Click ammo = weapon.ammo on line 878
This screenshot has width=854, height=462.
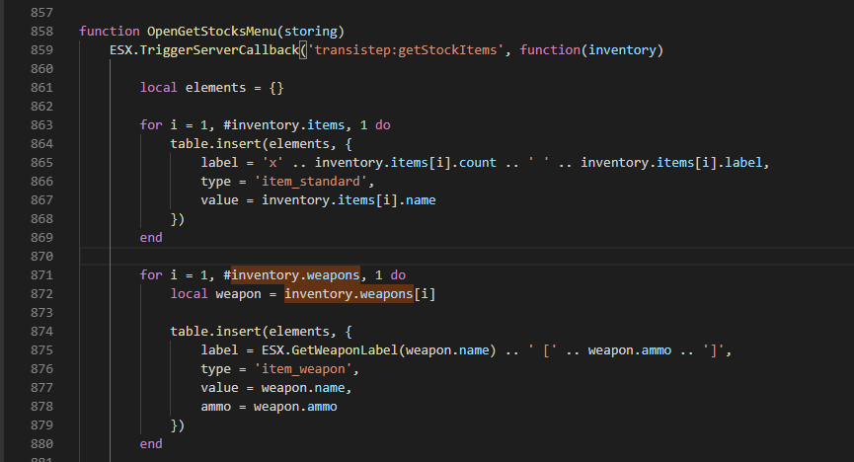click(x=269, y=407)
